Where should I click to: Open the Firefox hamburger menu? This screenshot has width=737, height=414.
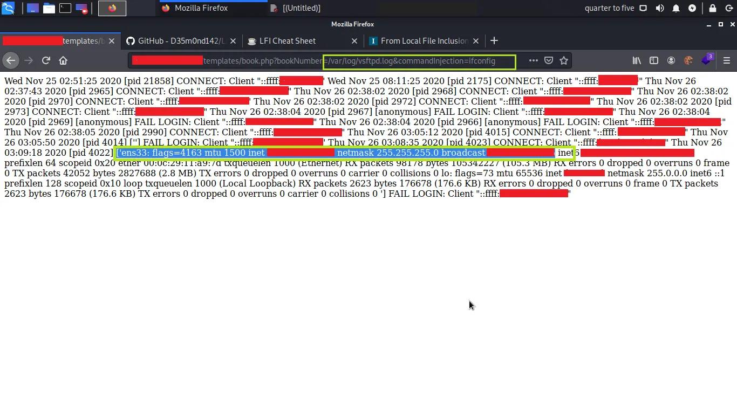pos(726,61)
